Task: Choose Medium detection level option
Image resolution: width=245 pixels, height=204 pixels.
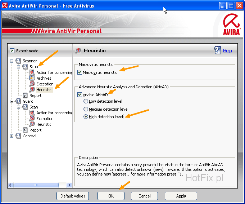Action: tap(86, 109)
